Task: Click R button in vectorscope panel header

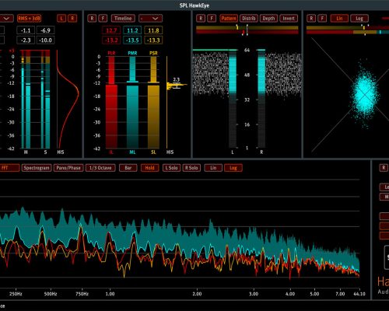Action: (311, 19)
